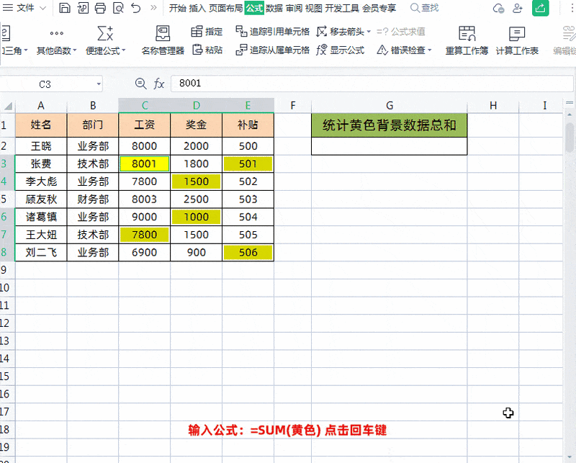Click the scroll up arrow on vertical scrollbar
576x463 pixels.
(x=570, y=115)
